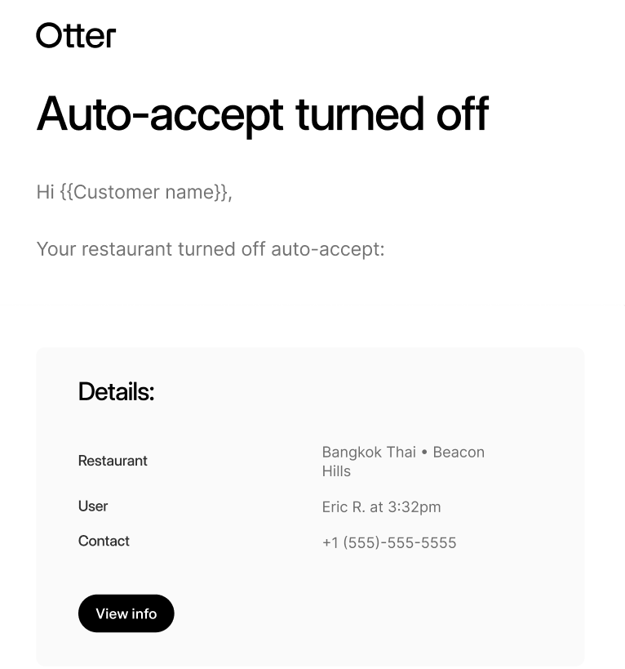Select the Eric R. user name
This screenshot has height=669, width=625.
pyautogui.click(x=344, y=507)
